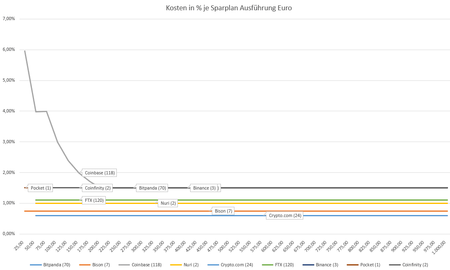Click the 6,00% y-axis label
The height and width of the screenshot is (270, 450).
[9, 49]
